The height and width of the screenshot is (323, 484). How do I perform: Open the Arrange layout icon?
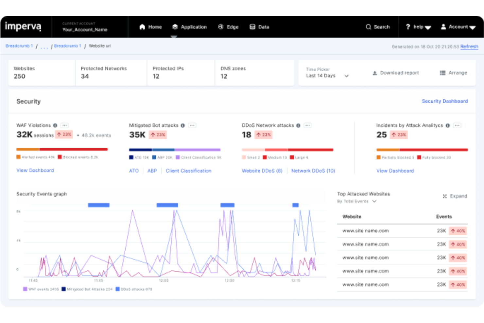pos(443,73)
